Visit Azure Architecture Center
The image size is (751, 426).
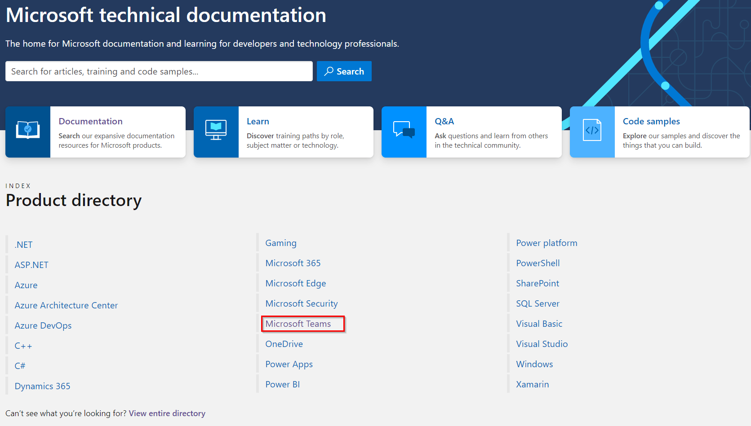pos(66,305)
